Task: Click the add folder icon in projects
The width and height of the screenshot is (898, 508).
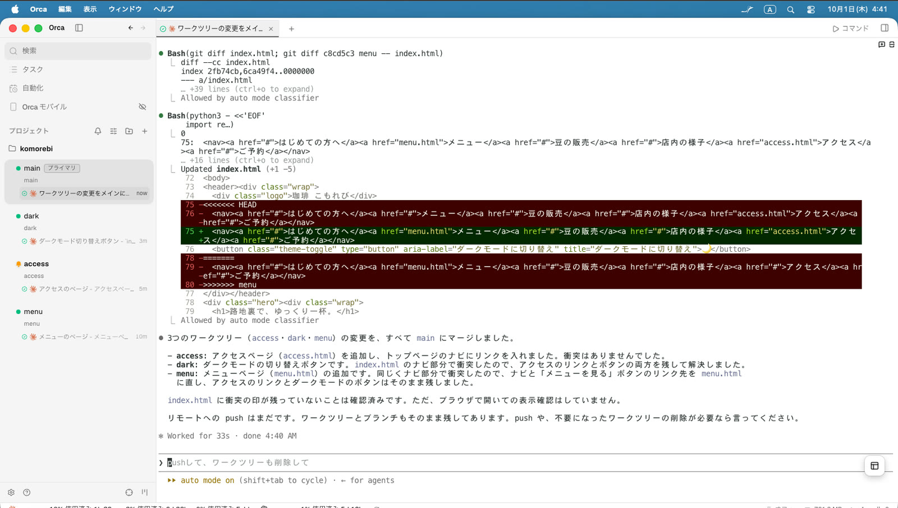Action: (x=129, y=131)
